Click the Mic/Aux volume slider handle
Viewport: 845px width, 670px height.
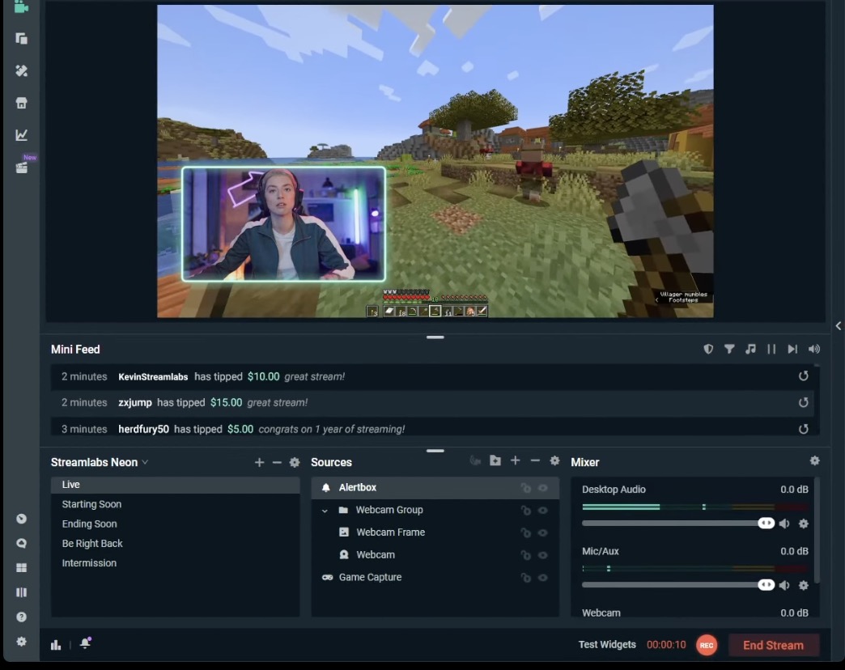tap(766, 585)
